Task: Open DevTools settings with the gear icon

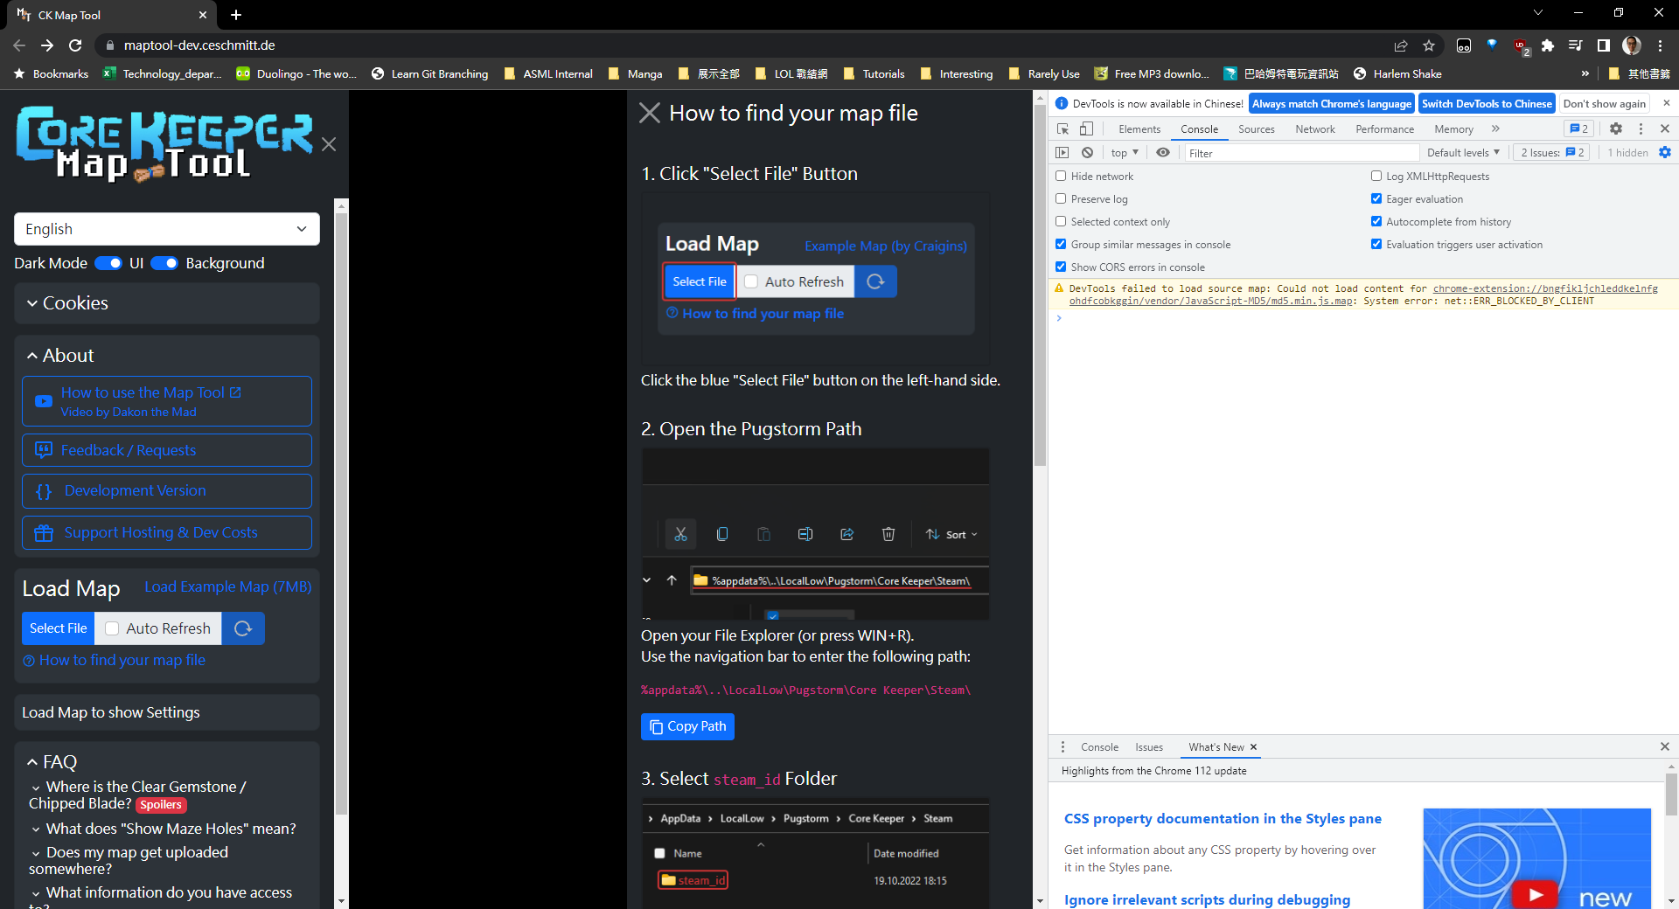Action: 1616,128
